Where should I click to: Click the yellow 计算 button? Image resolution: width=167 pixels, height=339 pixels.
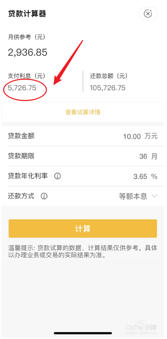point(83,229)
